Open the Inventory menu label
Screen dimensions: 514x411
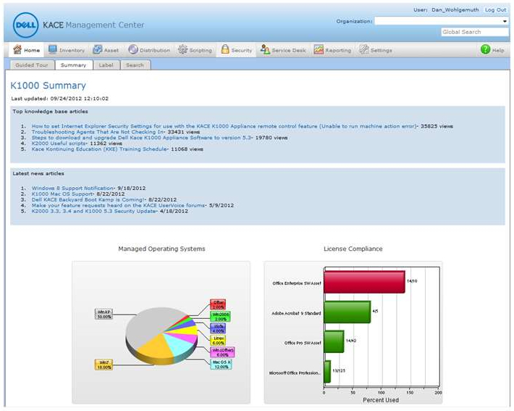(x=72, y=50)
